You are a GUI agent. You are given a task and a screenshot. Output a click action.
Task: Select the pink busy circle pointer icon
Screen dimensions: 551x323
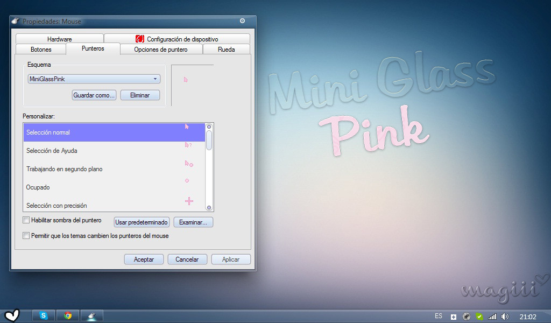[187, 181]
